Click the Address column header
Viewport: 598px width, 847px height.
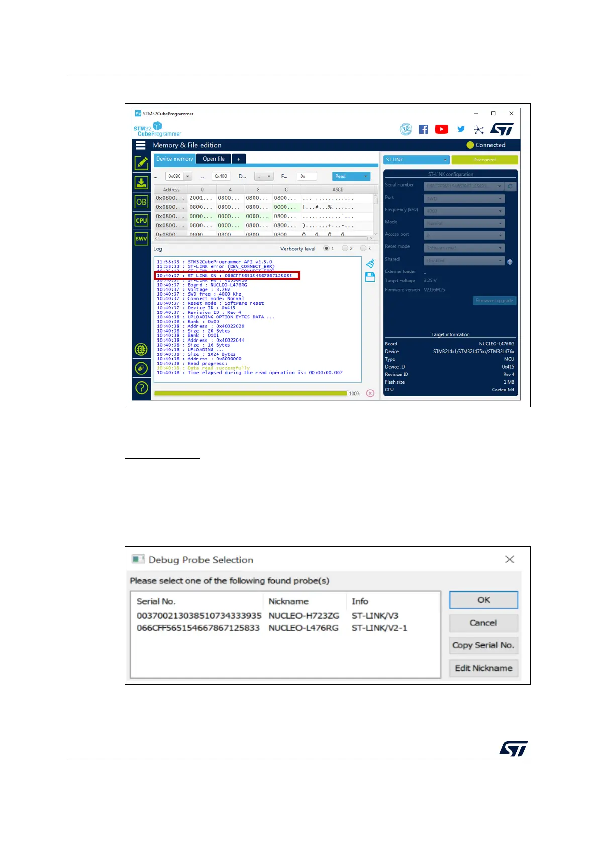click(x=171, y=190)
